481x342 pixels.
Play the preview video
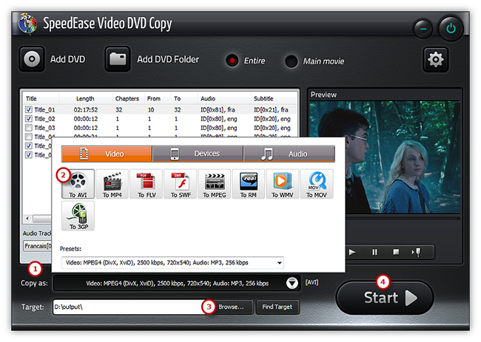click(352, 253)
